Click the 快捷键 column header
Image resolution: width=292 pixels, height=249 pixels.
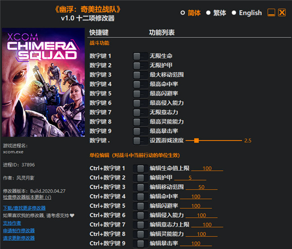99,33
